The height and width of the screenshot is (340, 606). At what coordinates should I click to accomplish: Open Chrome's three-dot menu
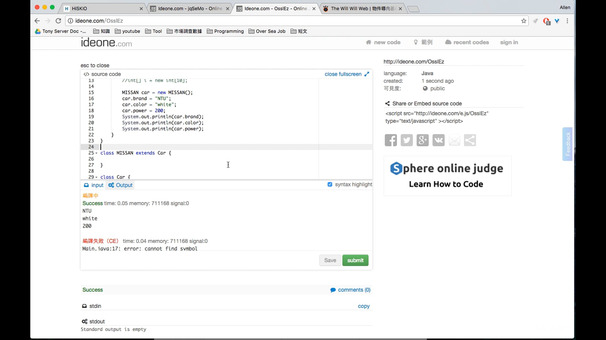pyautogui.click(x=567, y=21)
